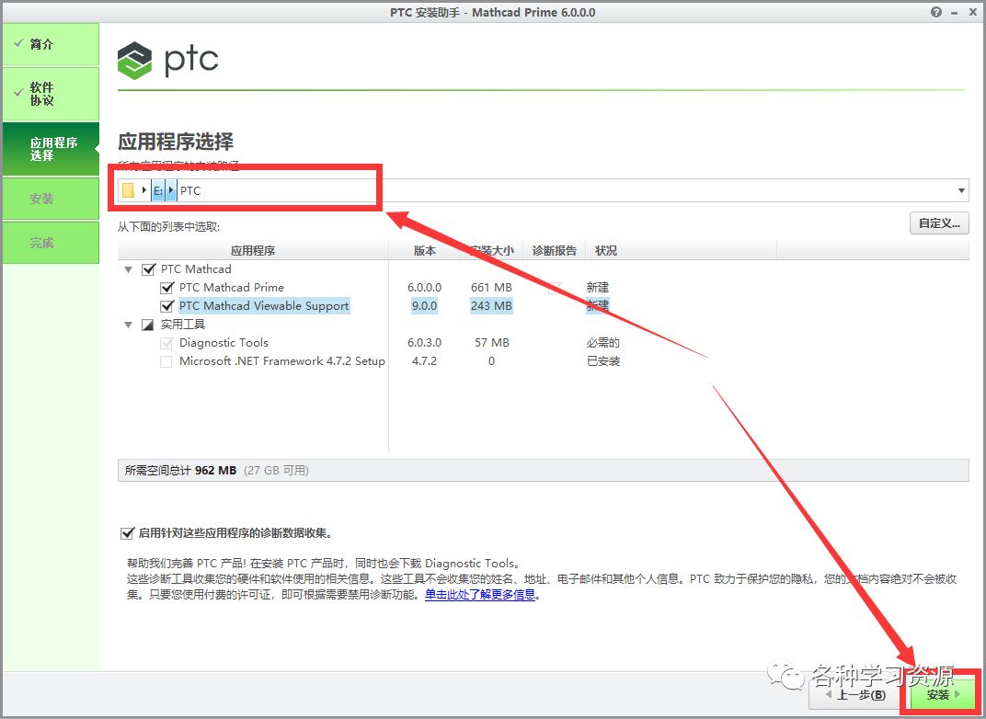Screen dimensions: 986x719
Task: Open the 简介 step tab
Action: pyautogui.click(x=51, y=44)
